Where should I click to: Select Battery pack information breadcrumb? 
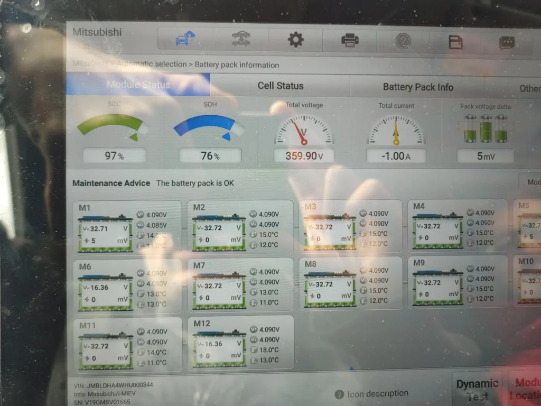(237, 65)
